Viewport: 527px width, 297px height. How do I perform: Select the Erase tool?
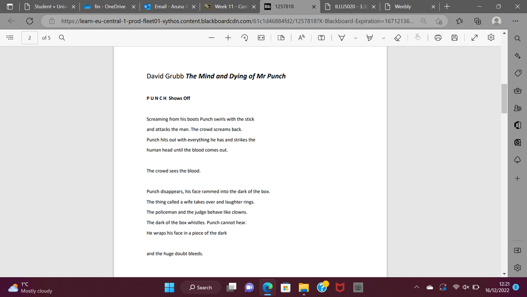[x=398, y=38]
